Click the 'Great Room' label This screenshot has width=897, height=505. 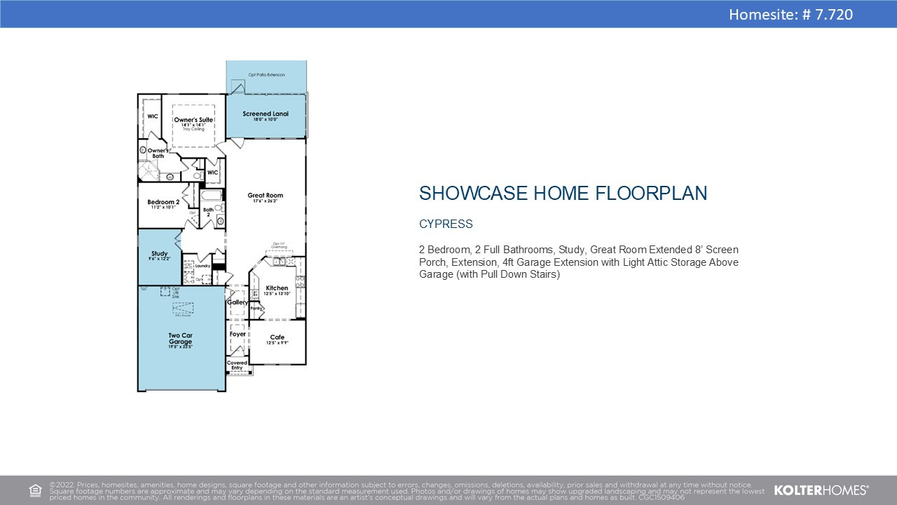266,195
